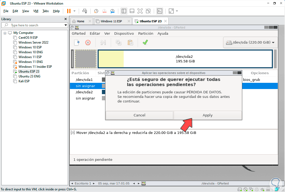Open the Editar menu in GParted
Viewport: 285px width, 192px height.
(x=95, y=33)
